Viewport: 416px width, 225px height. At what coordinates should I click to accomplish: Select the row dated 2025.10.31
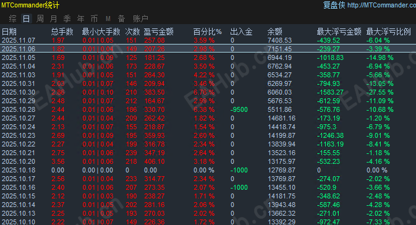click(208, 83)
